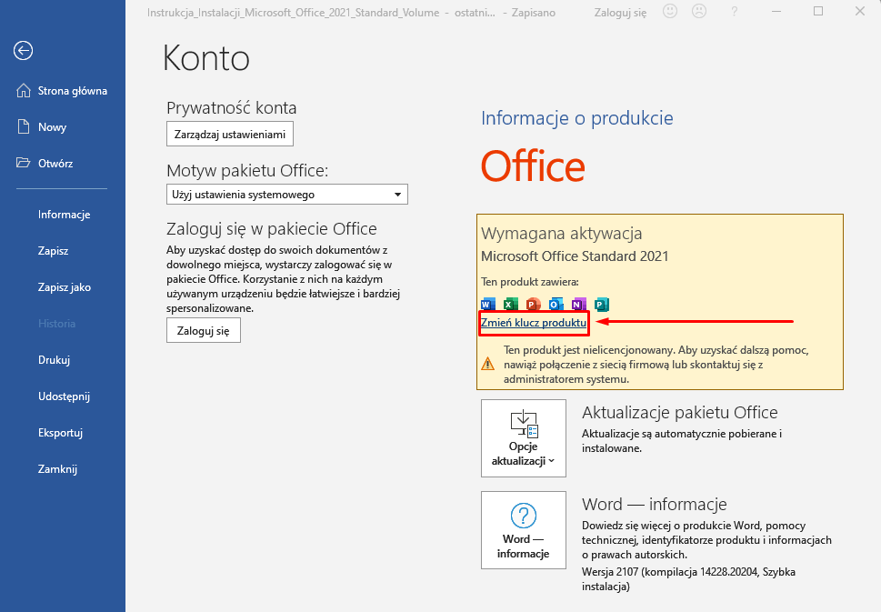
Task: Click the Informacje o produkcie heading
Action: click(577, 118)
